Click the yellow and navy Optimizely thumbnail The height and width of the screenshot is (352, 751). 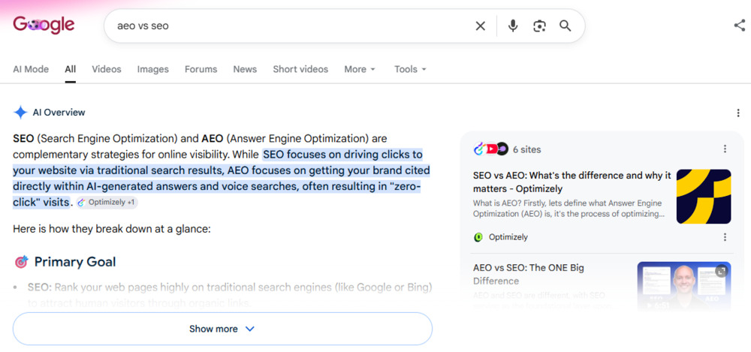pos(704,197)
